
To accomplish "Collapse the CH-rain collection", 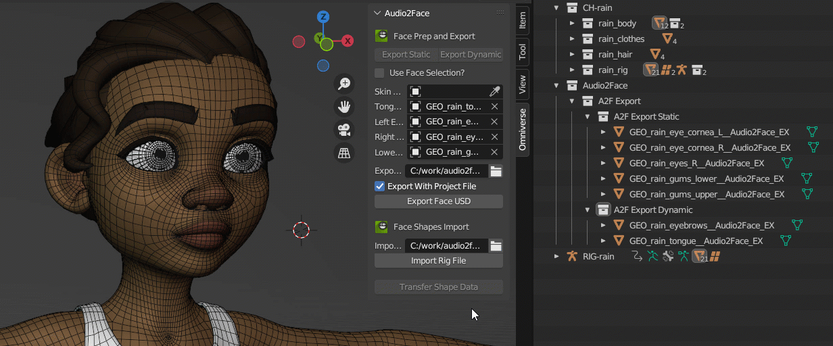I will pos(556,8).
